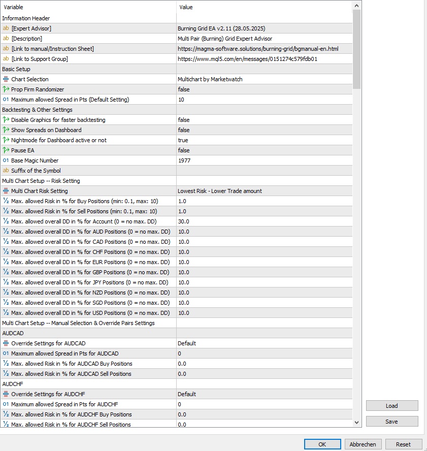Click the integer icon beside Maximum allowed Spread (Default Setting)
Viewport: 427px width, 451px height.
click(x=6, y=100)
